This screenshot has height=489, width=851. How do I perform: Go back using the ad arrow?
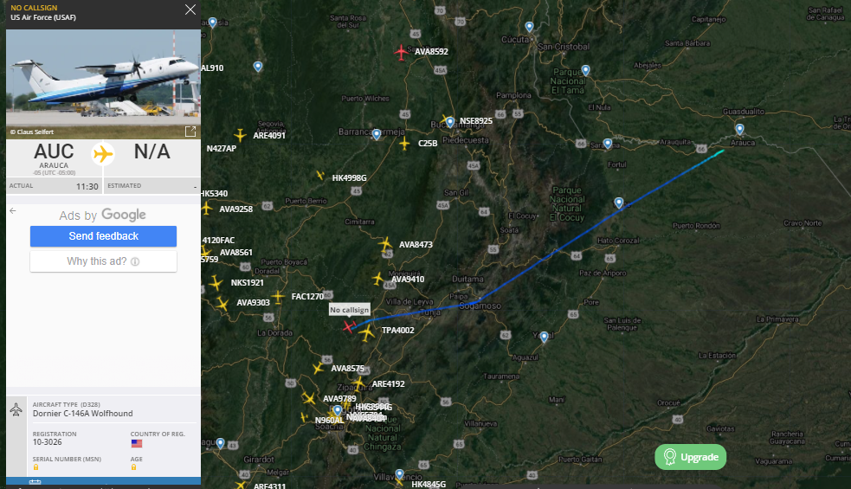[12, 210]
